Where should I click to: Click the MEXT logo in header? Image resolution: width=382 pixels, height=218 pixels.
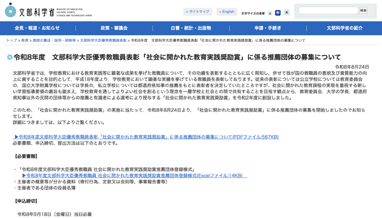tap(48, 11)
